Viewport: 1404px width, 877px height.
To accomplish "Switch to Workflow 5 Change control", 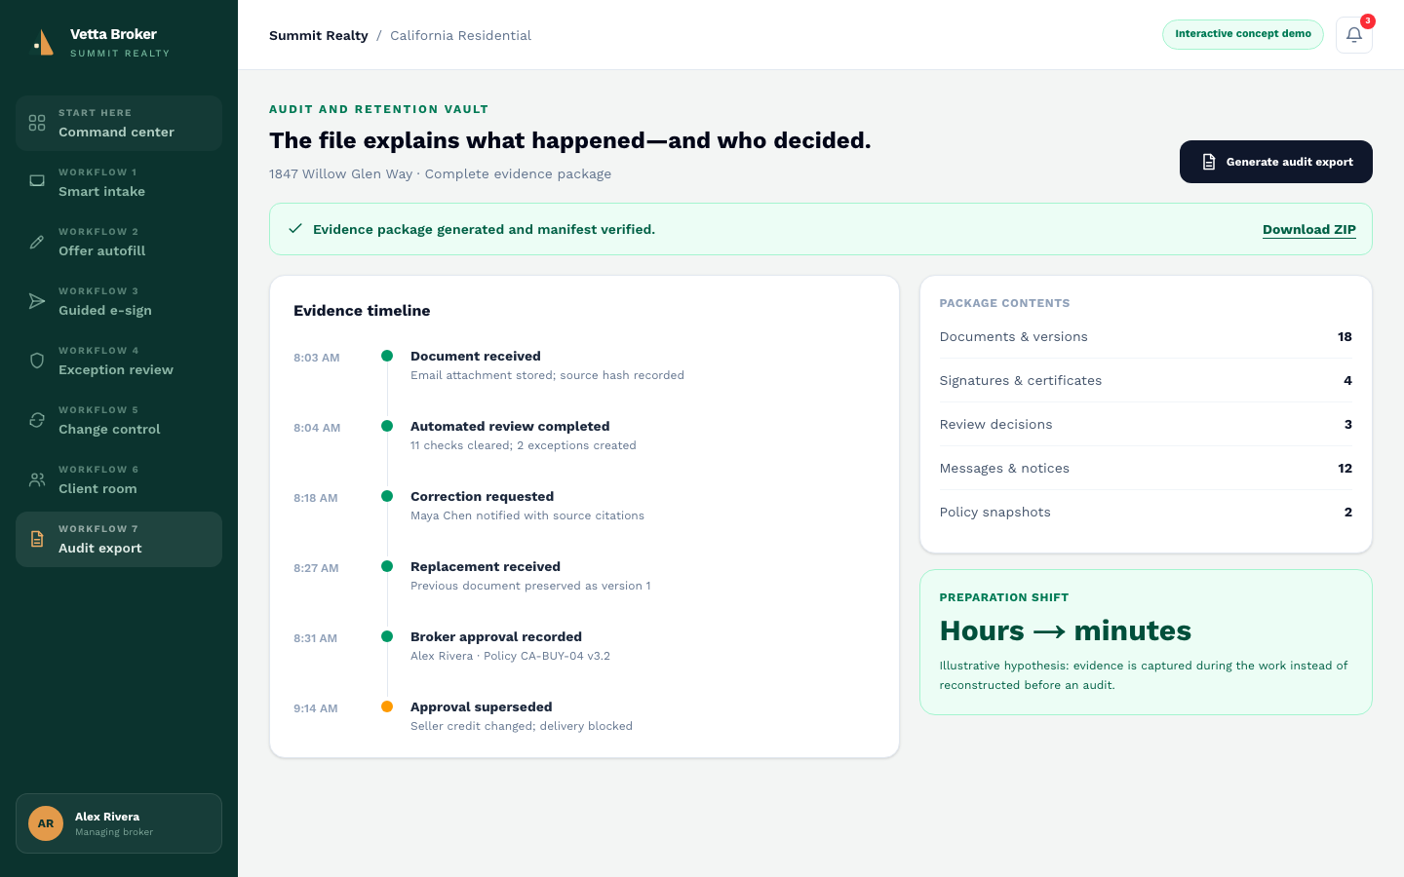I will tap(119, 420).
